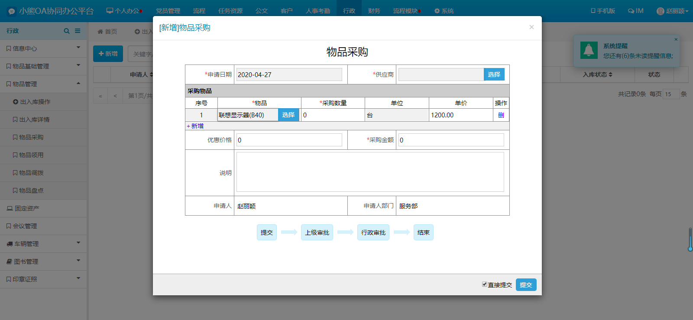Image resolution: width=693 pixels, height=320 pixels.
Task: Click the 选择 button next to 供应商
Action: (494, 74)
